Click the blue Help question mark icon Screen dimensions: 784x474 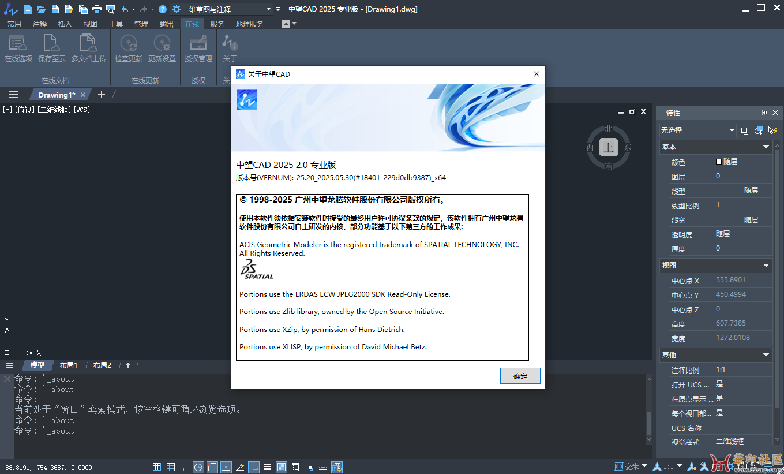pos(163,9)
